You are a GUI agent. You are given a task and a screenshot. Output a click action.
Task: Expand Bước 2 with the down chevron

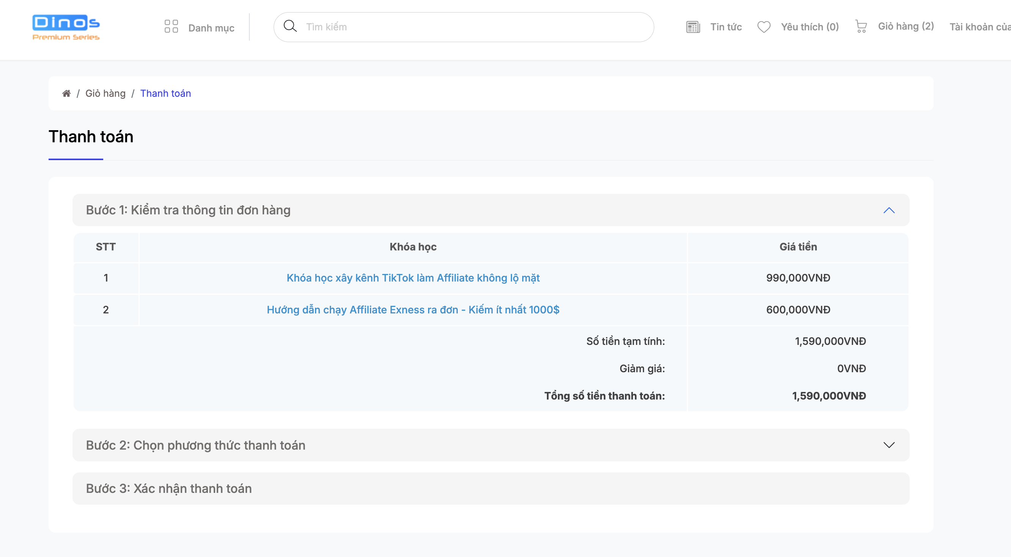pyautogui.click(x=888, y=445)
